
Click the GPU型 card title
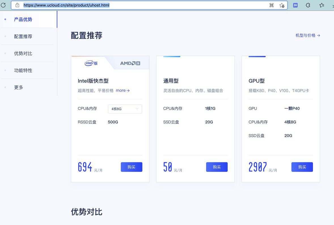(x=257, y=81)
